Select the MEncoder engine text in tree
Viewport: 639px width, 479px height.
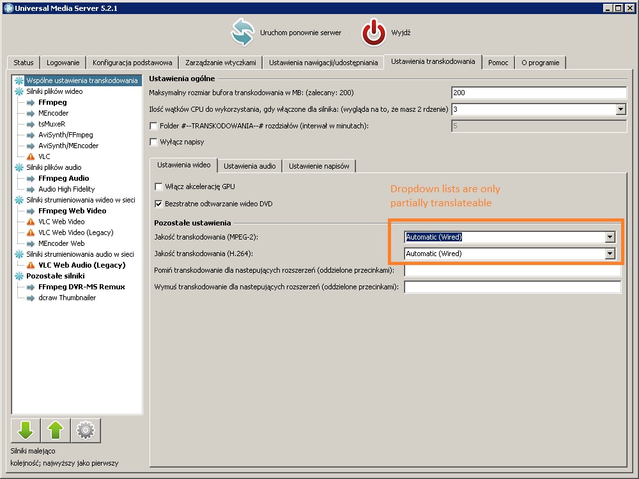(54, 113)
